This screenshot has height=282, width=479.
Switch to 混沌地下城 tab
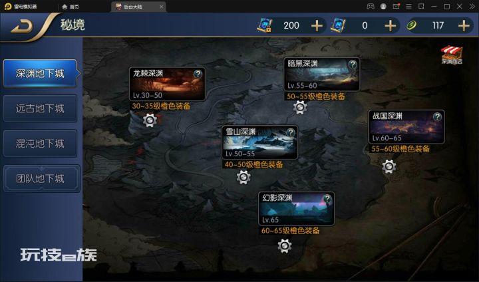(40, 143)
